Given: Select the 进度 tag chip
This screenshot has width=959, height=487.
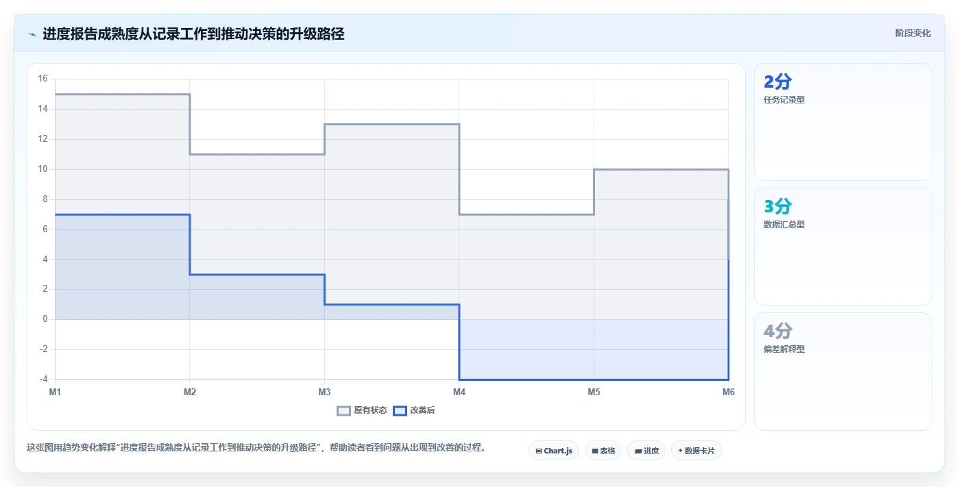Looking at the screenshot, I should 646,451.
